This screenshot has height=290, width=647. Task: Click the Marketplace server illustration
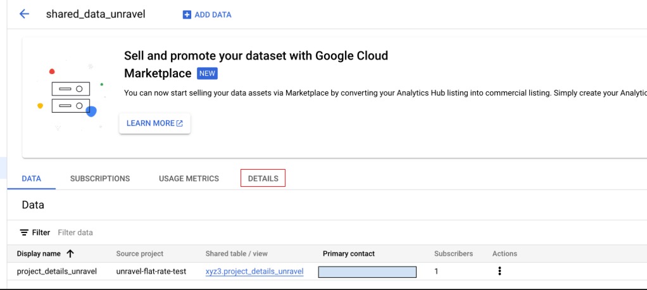point(70,97)
